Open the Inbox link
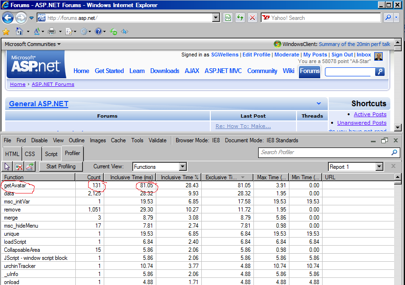405x285 pixels. pyautogui.click(x=364, y=55)
